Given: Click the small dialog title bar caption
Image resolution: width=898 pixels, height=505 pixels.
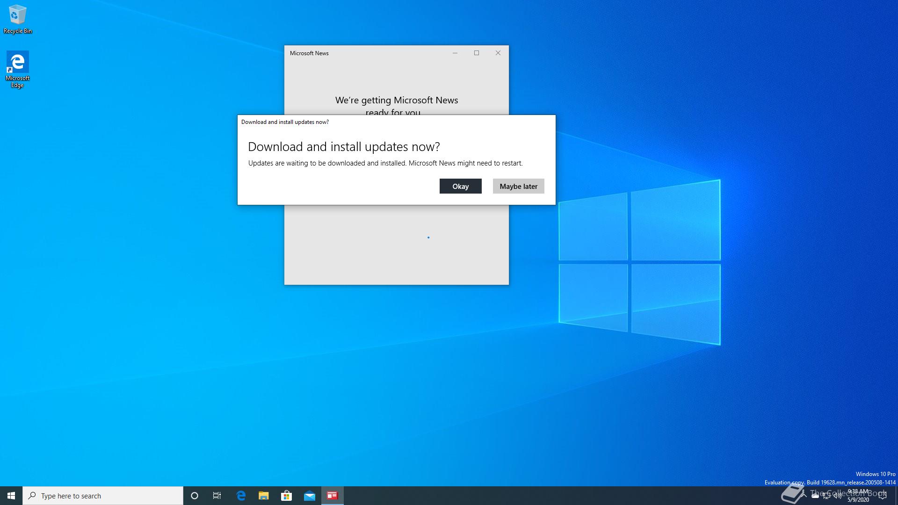Looking at the screenshot, I should coord(285,122).
